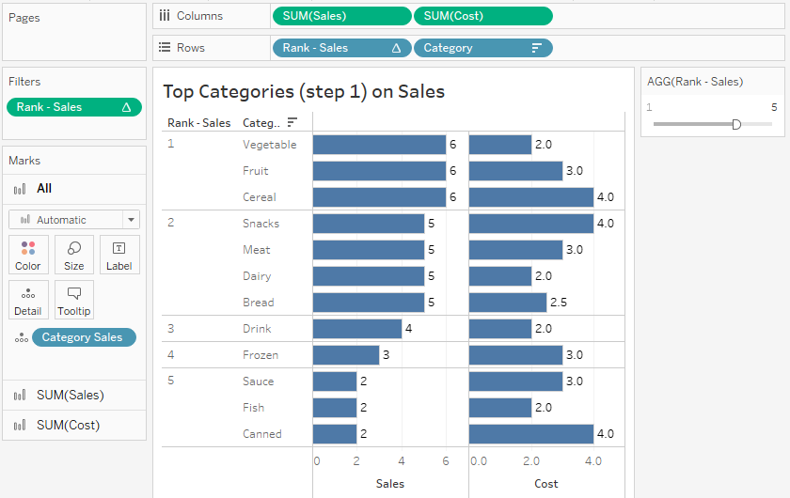790x498 pixels.
Task: Click the delta icon on Rank - Sales row pill
Action: click(396, 48)
